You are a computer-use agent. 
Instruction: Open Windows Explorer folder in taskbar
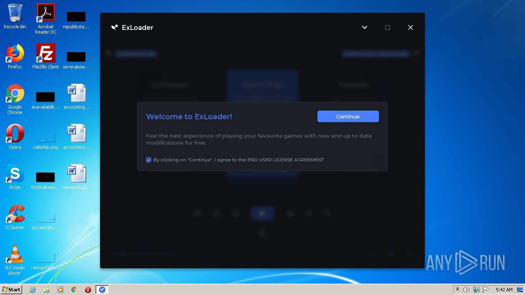point(46,290)
